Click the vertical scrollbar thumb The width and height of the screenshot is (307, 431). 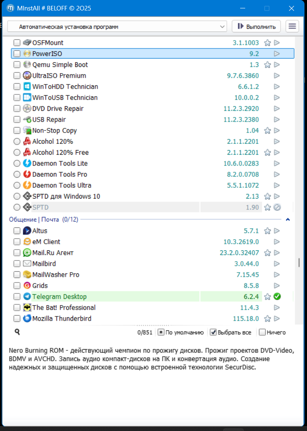(x=299, y=263)
